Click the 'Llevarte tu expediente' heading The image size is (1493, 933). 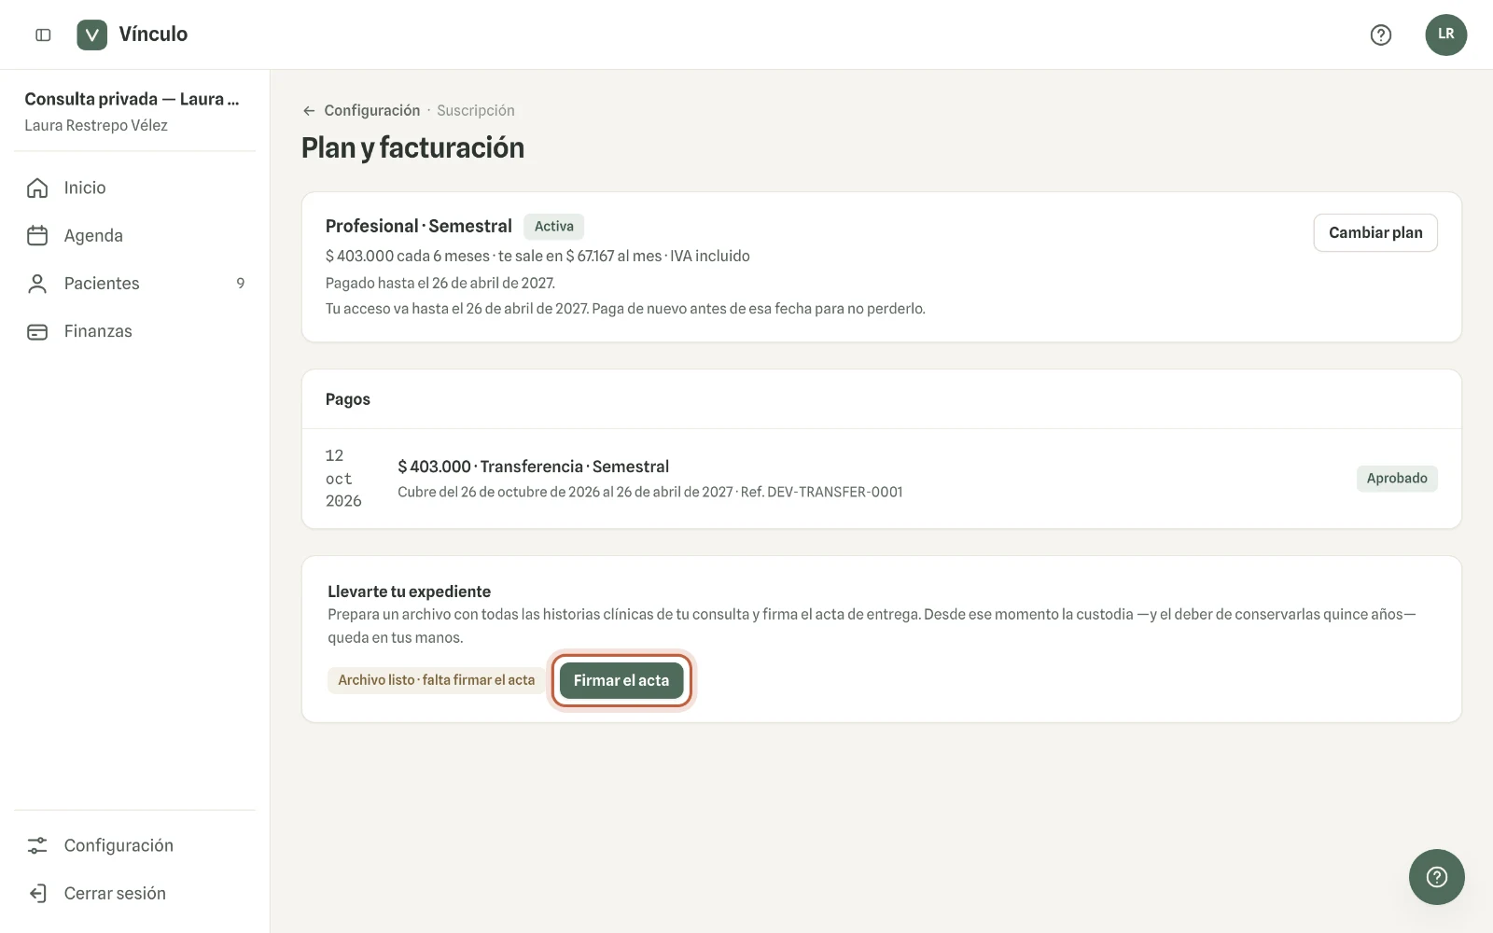(410, 592)
